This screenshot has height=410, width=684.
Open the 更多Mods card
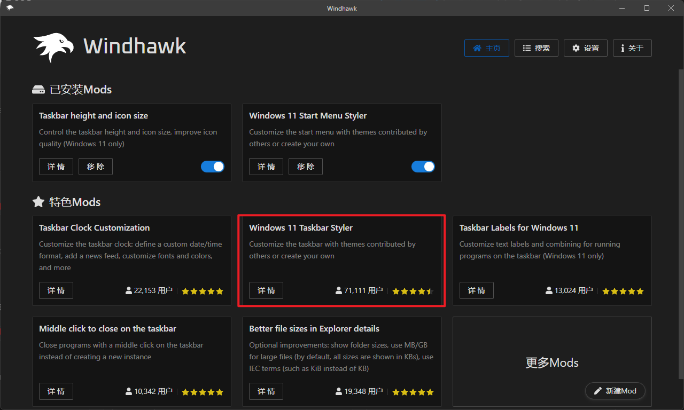tap(552, 362)
